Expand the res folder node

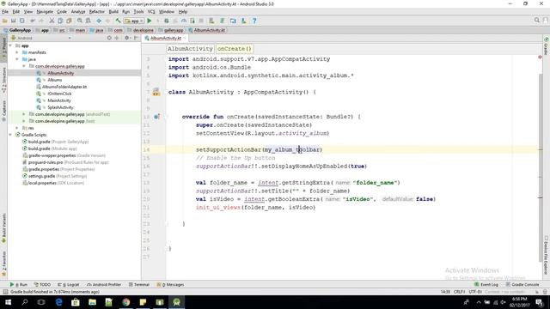click(17, 128)
